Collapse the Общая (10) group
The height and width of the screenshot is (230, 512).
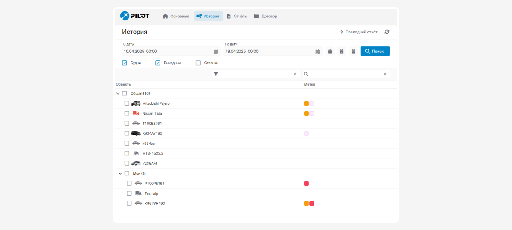coord(118,93)
